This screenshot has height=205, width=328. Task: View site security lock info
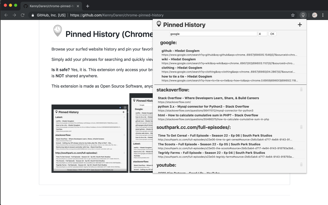click(33, 15)
